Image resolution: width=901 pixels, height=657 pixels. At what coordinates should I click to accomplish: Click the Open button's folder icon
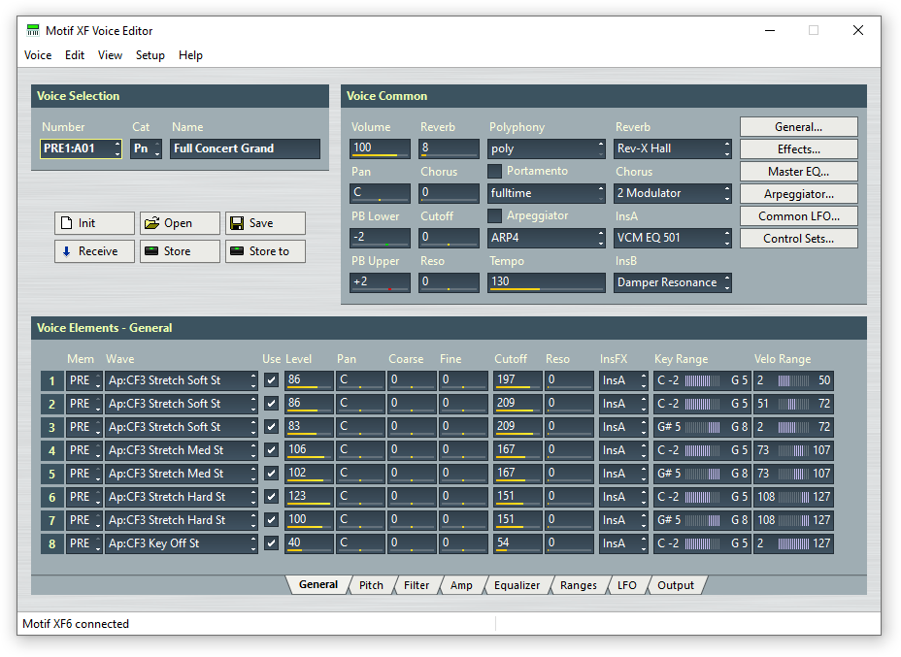(x=151, y=223)
